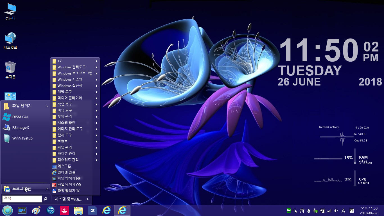Image resolution: width=384 pixels, height=216 pixels.
Task: Open the 백업 복구 menu folder
Action: [75, 104]
